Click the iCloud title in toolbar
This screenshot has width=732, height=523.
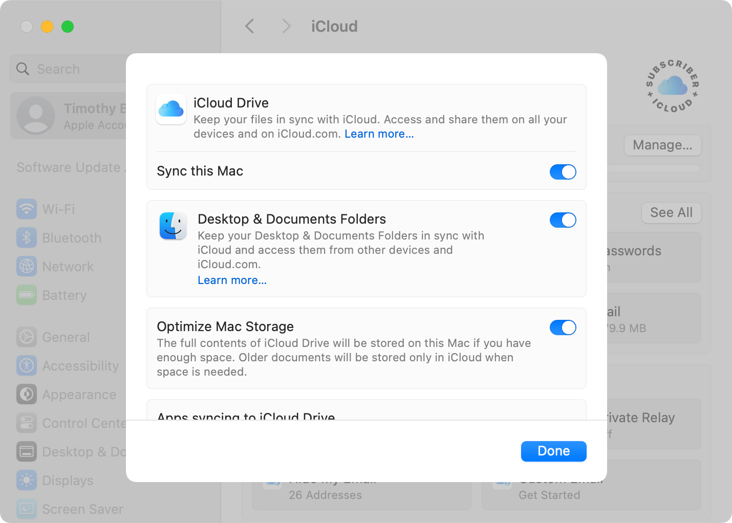pyautogui.click(x=334, y=26)
